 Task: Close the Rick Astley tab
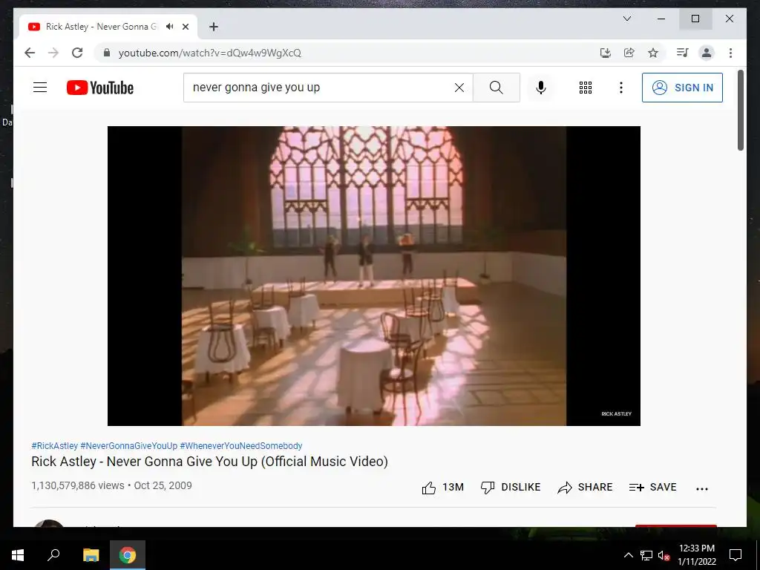tap(185, 27)
